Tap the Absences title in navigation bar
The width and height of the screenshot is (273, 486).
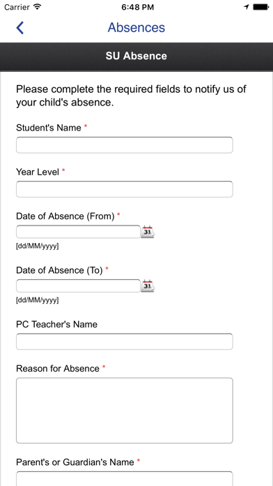136,28
